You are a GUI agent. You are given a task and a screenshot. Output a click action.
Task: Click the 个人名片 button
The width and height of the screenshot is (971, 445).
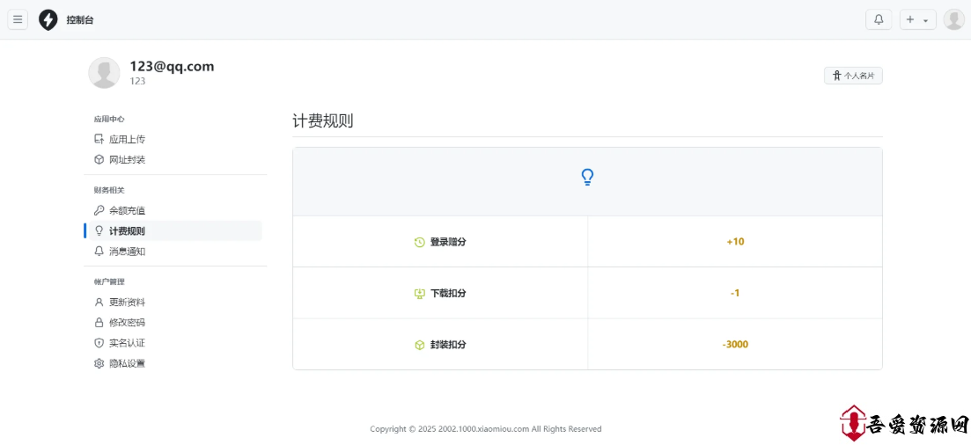(x=853, y=76)
